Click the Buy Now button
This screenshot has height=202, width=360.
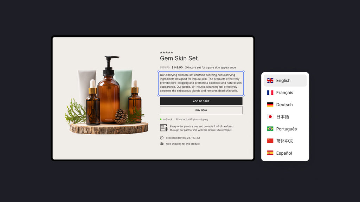[x=201, y=110]
